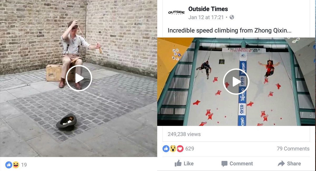Open the Outside Times page name
316x171 pixels.
pos(208,9)
